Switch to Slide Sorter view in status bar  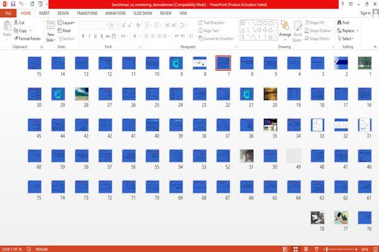[x=296, y=249]
